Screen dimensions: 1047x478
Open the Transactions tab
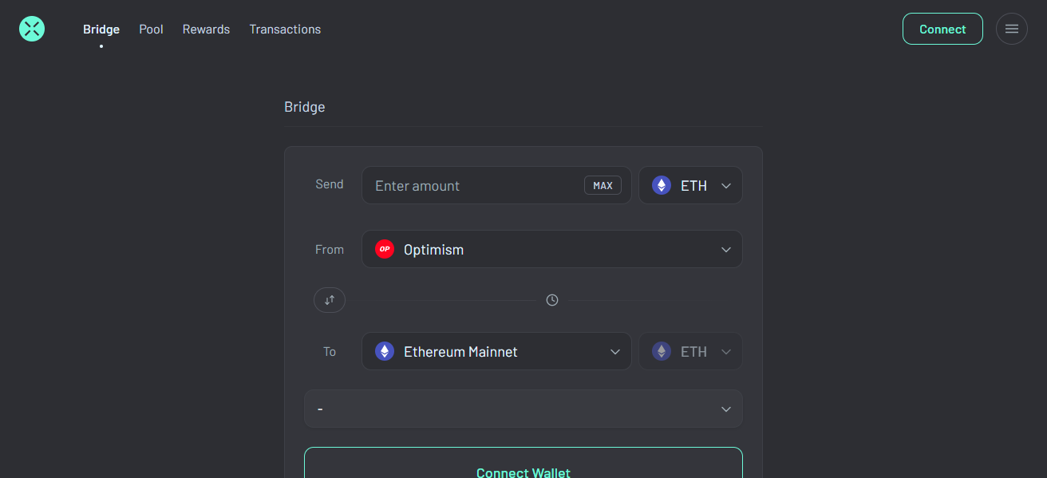285,29
